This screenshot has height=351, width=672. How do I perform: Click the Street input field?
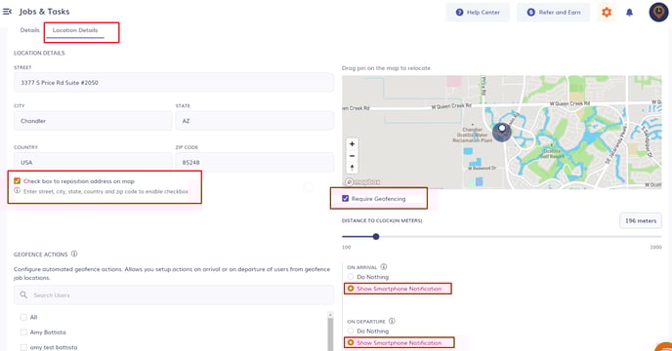click(x=174, y=82)
